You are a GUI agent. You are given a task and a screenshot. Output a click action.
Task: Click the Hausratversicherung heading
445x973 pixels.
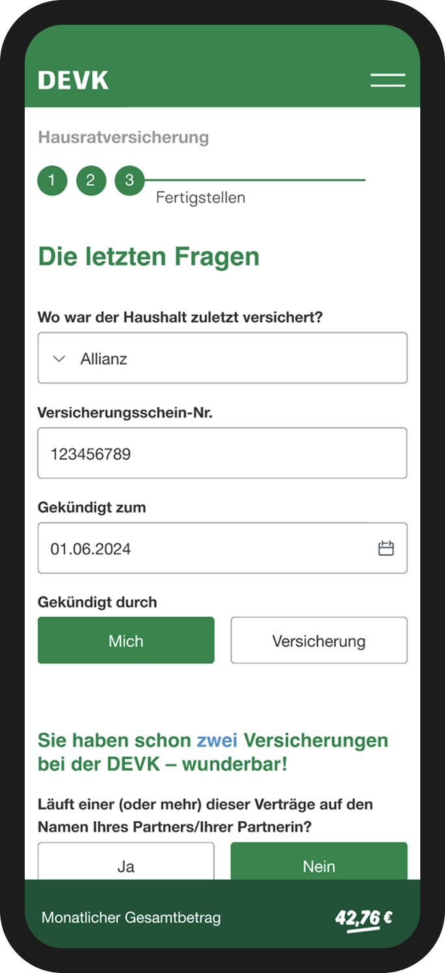(x=124, y=137)
